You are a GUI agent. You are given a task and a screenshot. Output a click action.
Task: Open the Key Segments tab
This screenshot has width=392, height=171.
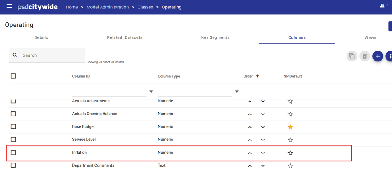(x=215, y=37)
